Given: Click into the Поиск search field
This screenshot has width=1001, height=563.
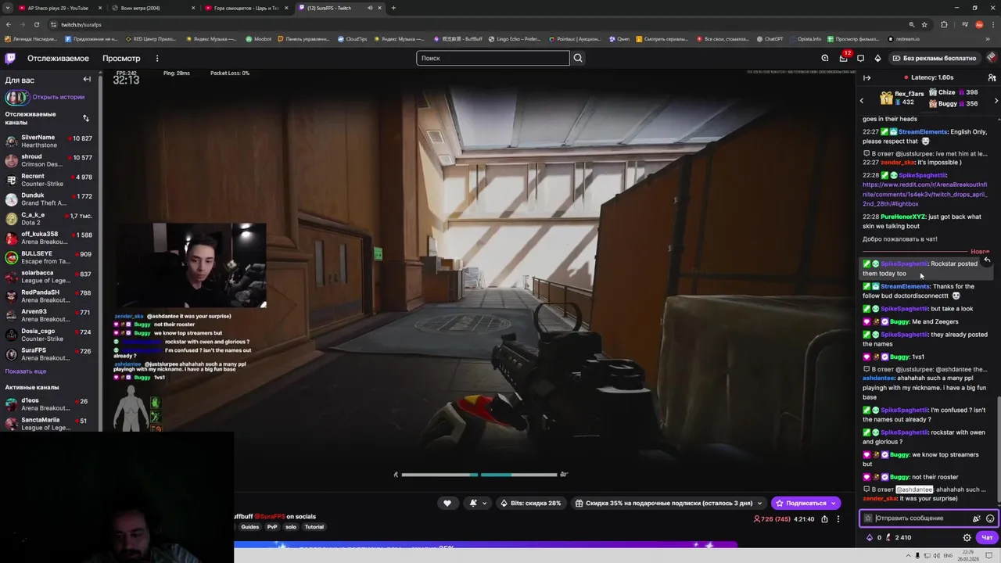Looking at the screenshot, I should coord(493,58).
